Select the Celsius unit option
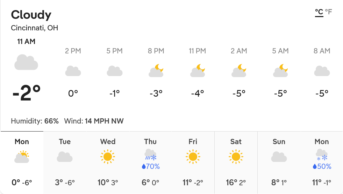The image size is (343, 194). point(319,12)
